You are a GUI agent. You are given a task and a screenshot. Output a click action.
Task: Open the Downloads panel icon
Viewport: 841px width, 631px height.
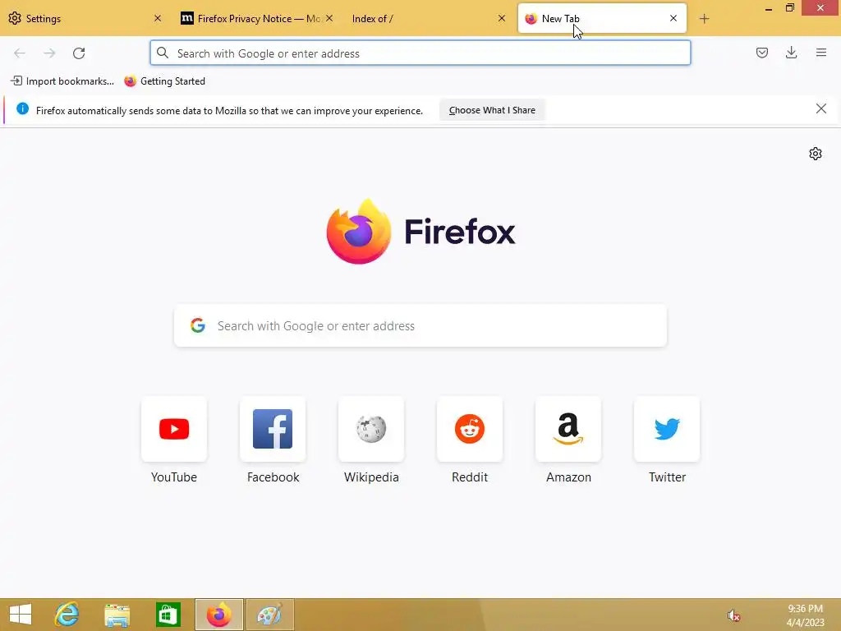click(x=791, y=53)
